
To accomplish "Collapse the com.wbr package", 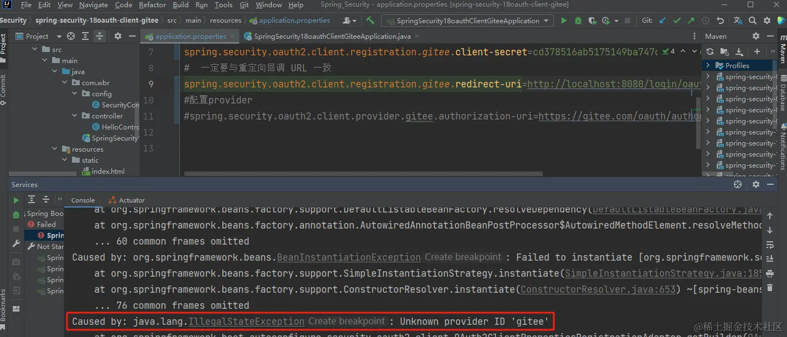I will pos(65,82).
